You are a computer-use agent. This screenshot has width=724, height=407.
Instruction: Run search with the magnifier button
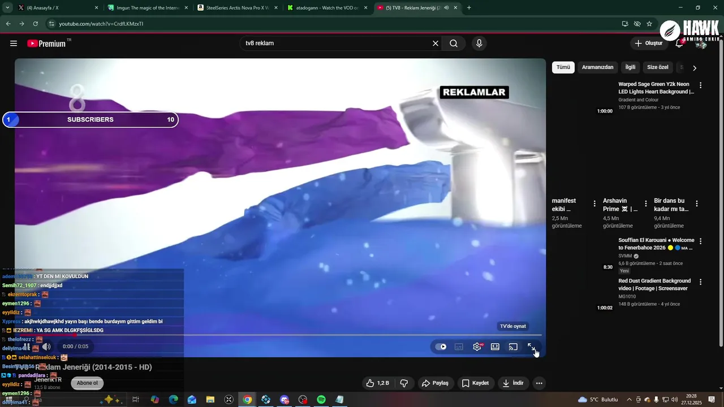pos(454,44)
